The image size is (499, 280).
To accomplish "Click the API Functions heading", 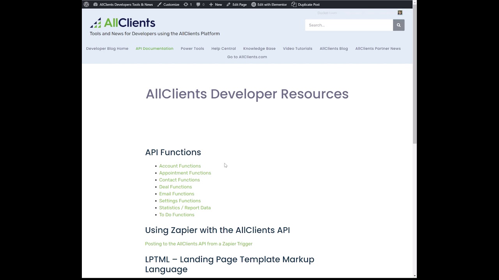I will point(173,152).
